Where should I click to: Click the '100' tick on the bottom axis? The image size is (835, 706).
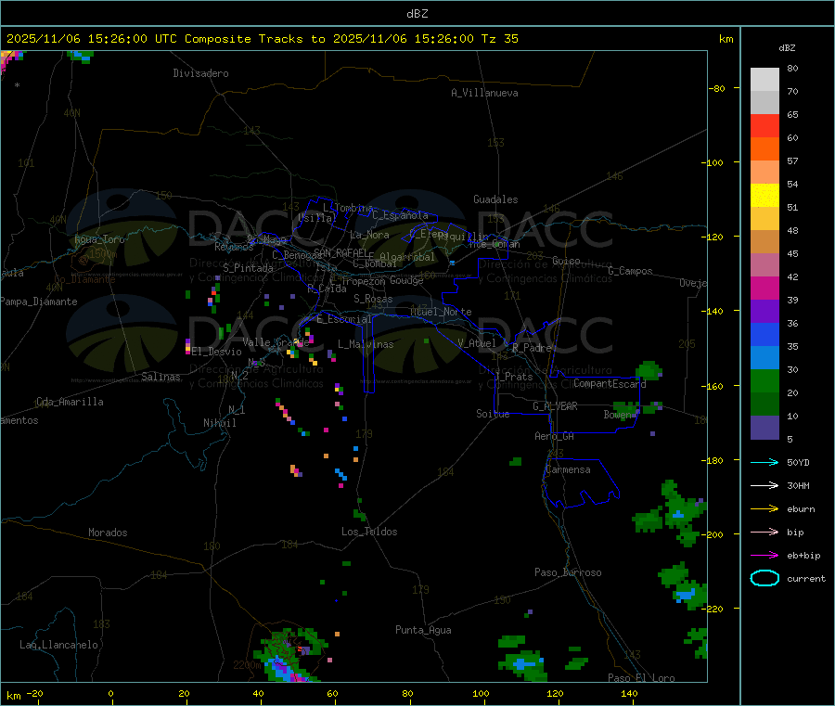click(481, 693)
